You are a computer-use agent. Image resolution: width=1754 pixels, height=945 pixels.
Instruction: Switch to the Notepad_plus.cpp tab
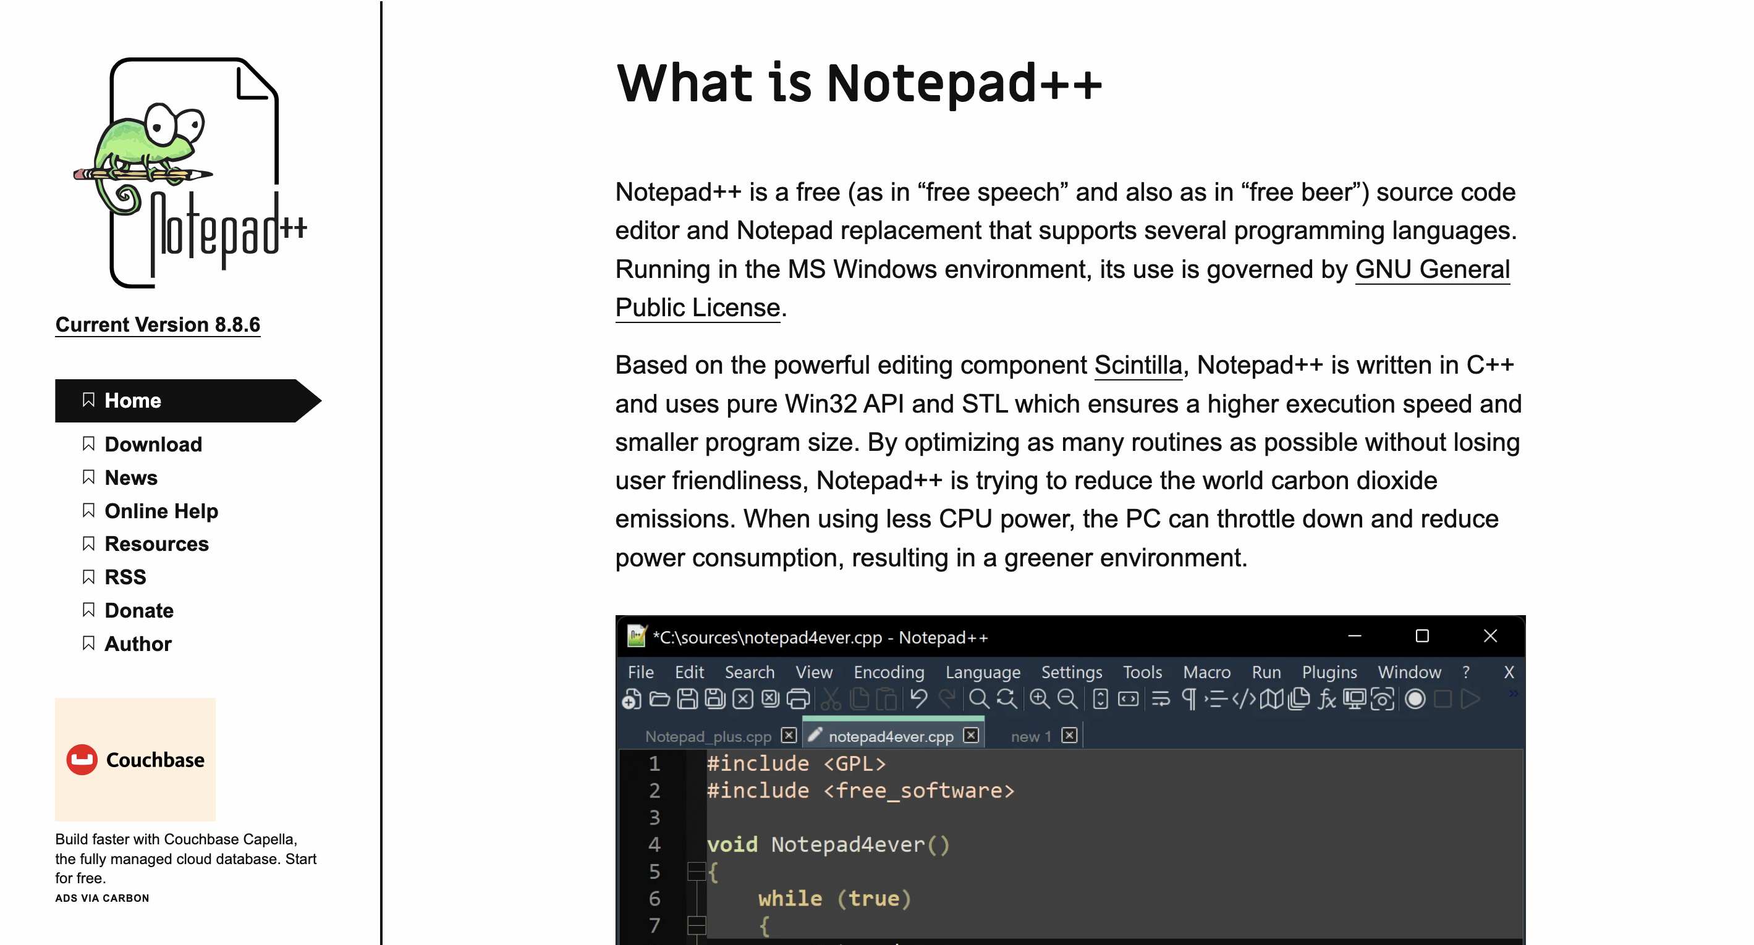(708, 736)
